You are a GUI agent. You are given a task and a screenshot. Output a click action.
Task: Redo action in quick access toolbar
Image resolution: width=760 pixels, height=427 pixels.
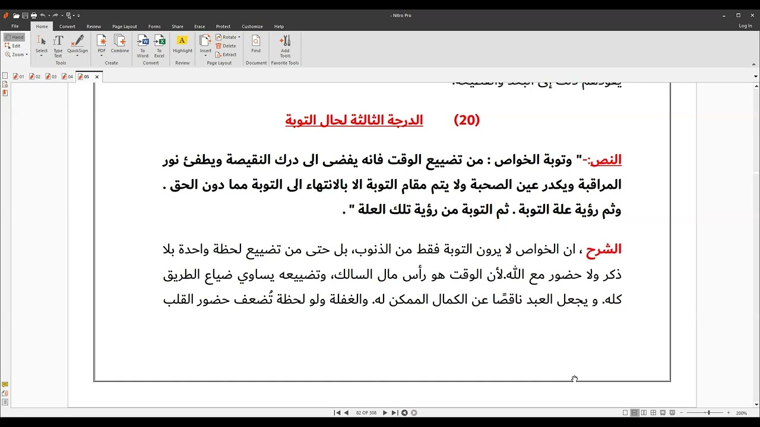(54, 15)
